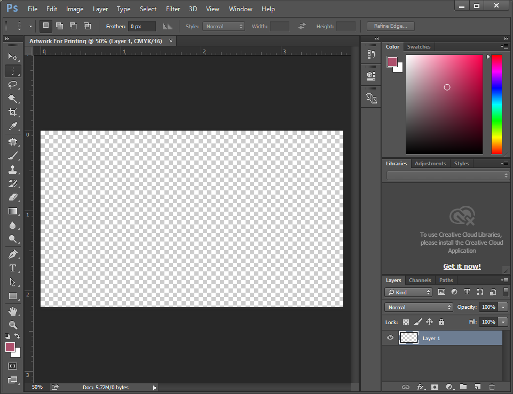Toggle lock transparent pixels
Viewport: 513px width, 394px height.
pyautogui.click(x=406, y=322)
